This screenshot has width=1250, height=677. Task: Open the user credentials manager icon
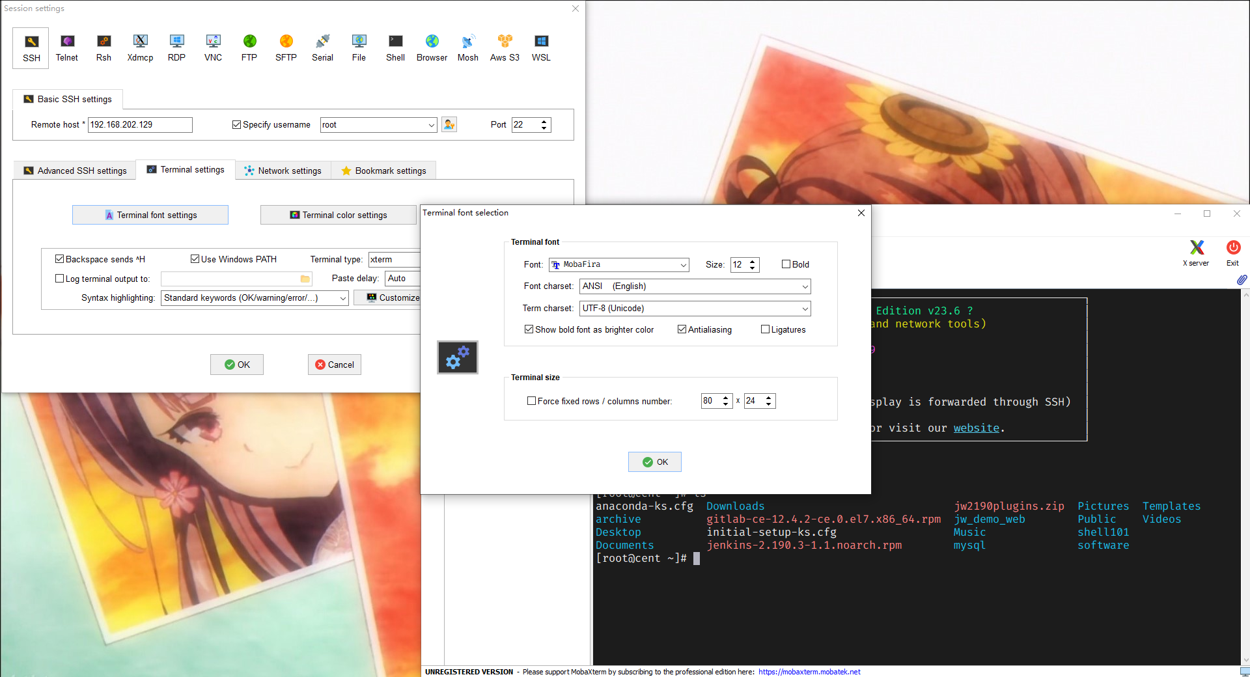(x=449, y=124)
